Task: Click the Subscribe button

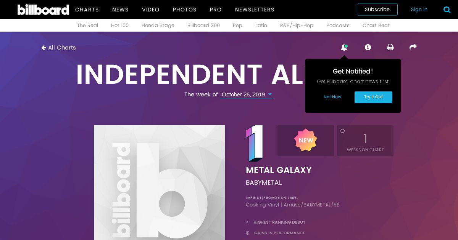Action: [x=377, y=10]
